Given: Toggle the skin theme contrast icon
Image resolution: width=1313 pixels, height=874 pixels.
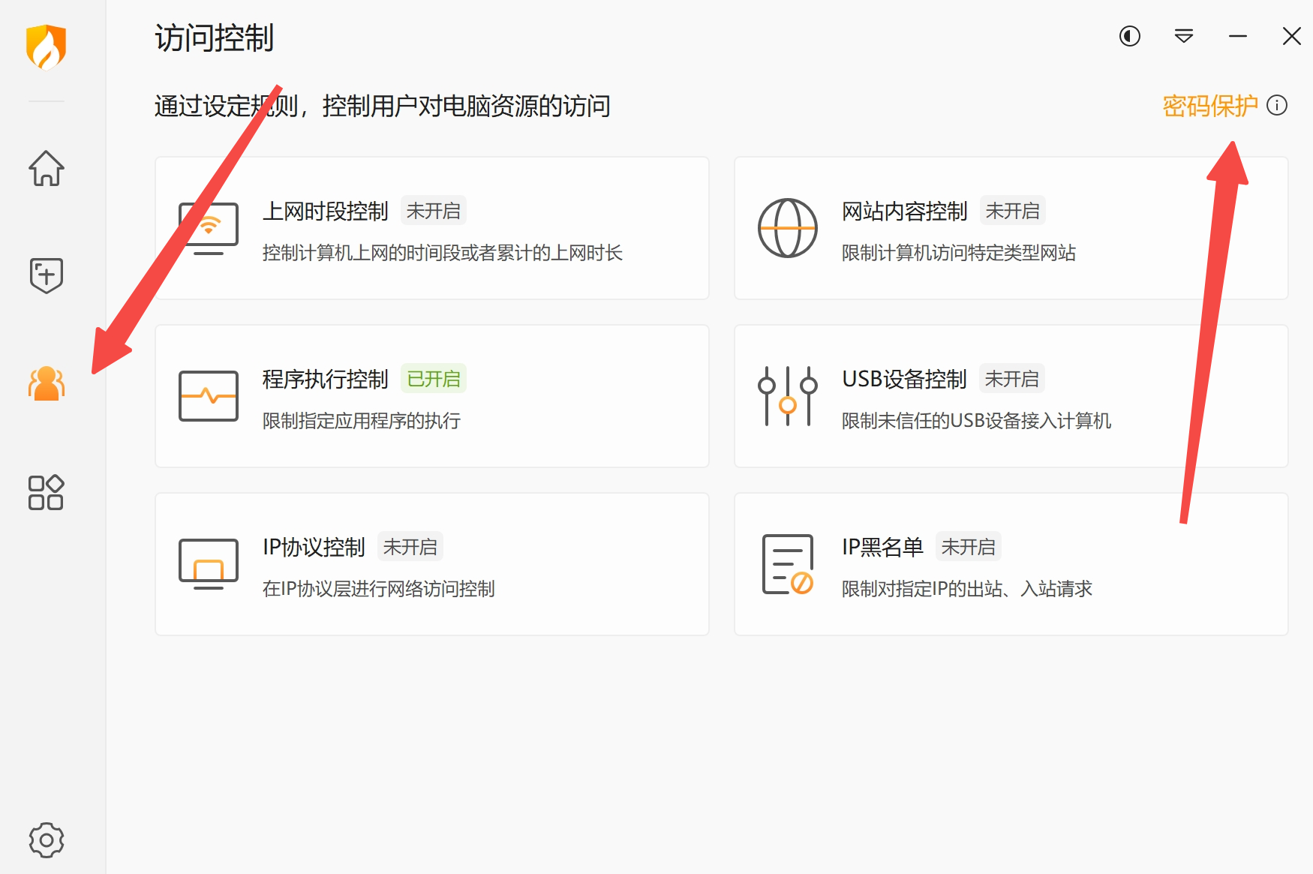Looking at the screenshot, I should click(x=1129, y=36).
